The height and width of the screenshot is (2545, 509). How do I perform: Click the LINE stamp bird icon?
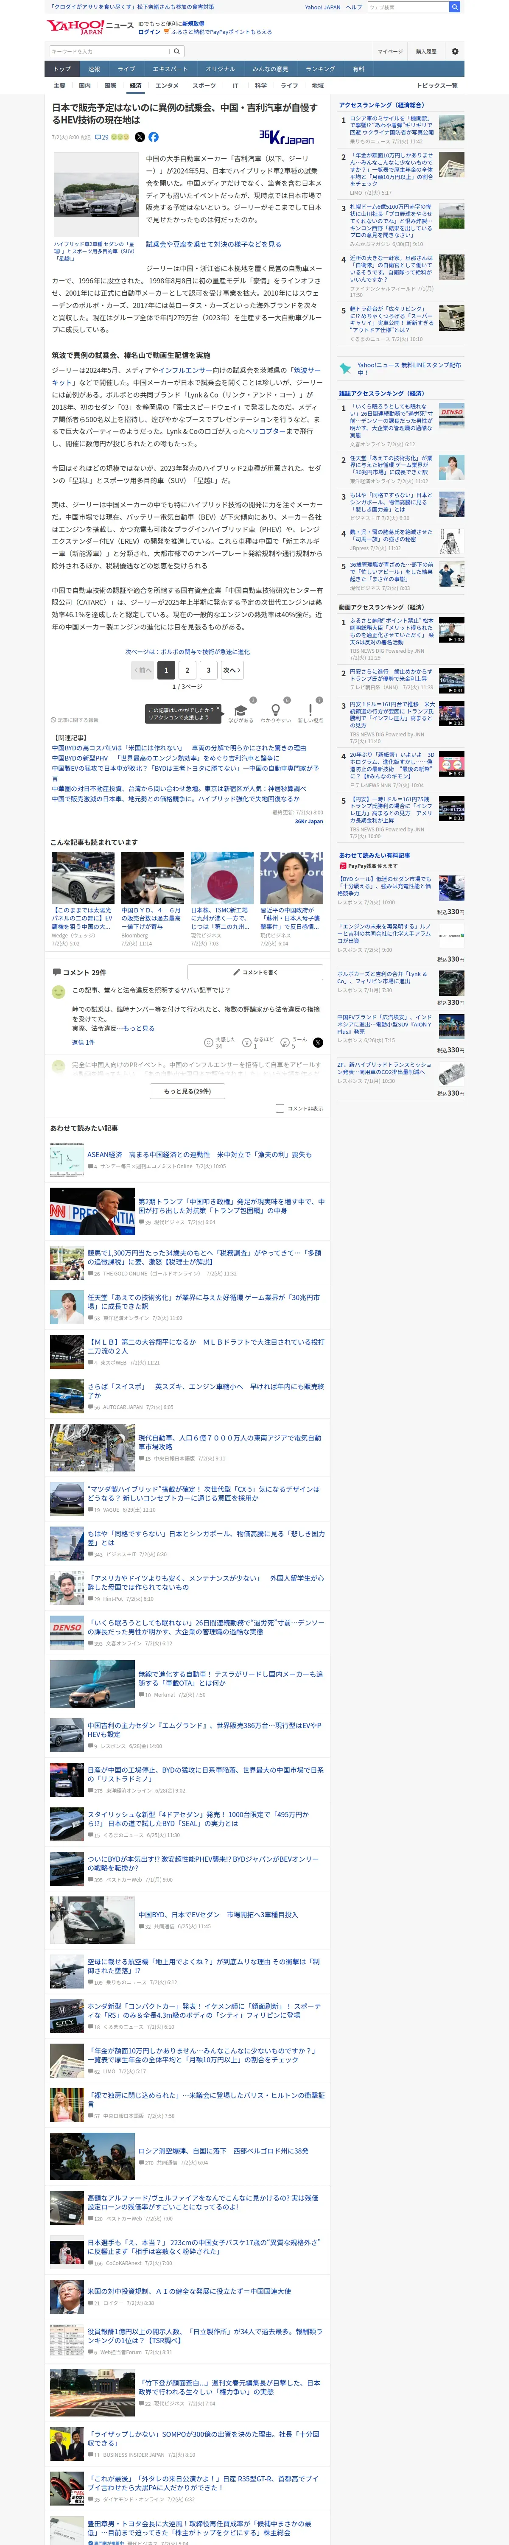click(x=346, y=369)
